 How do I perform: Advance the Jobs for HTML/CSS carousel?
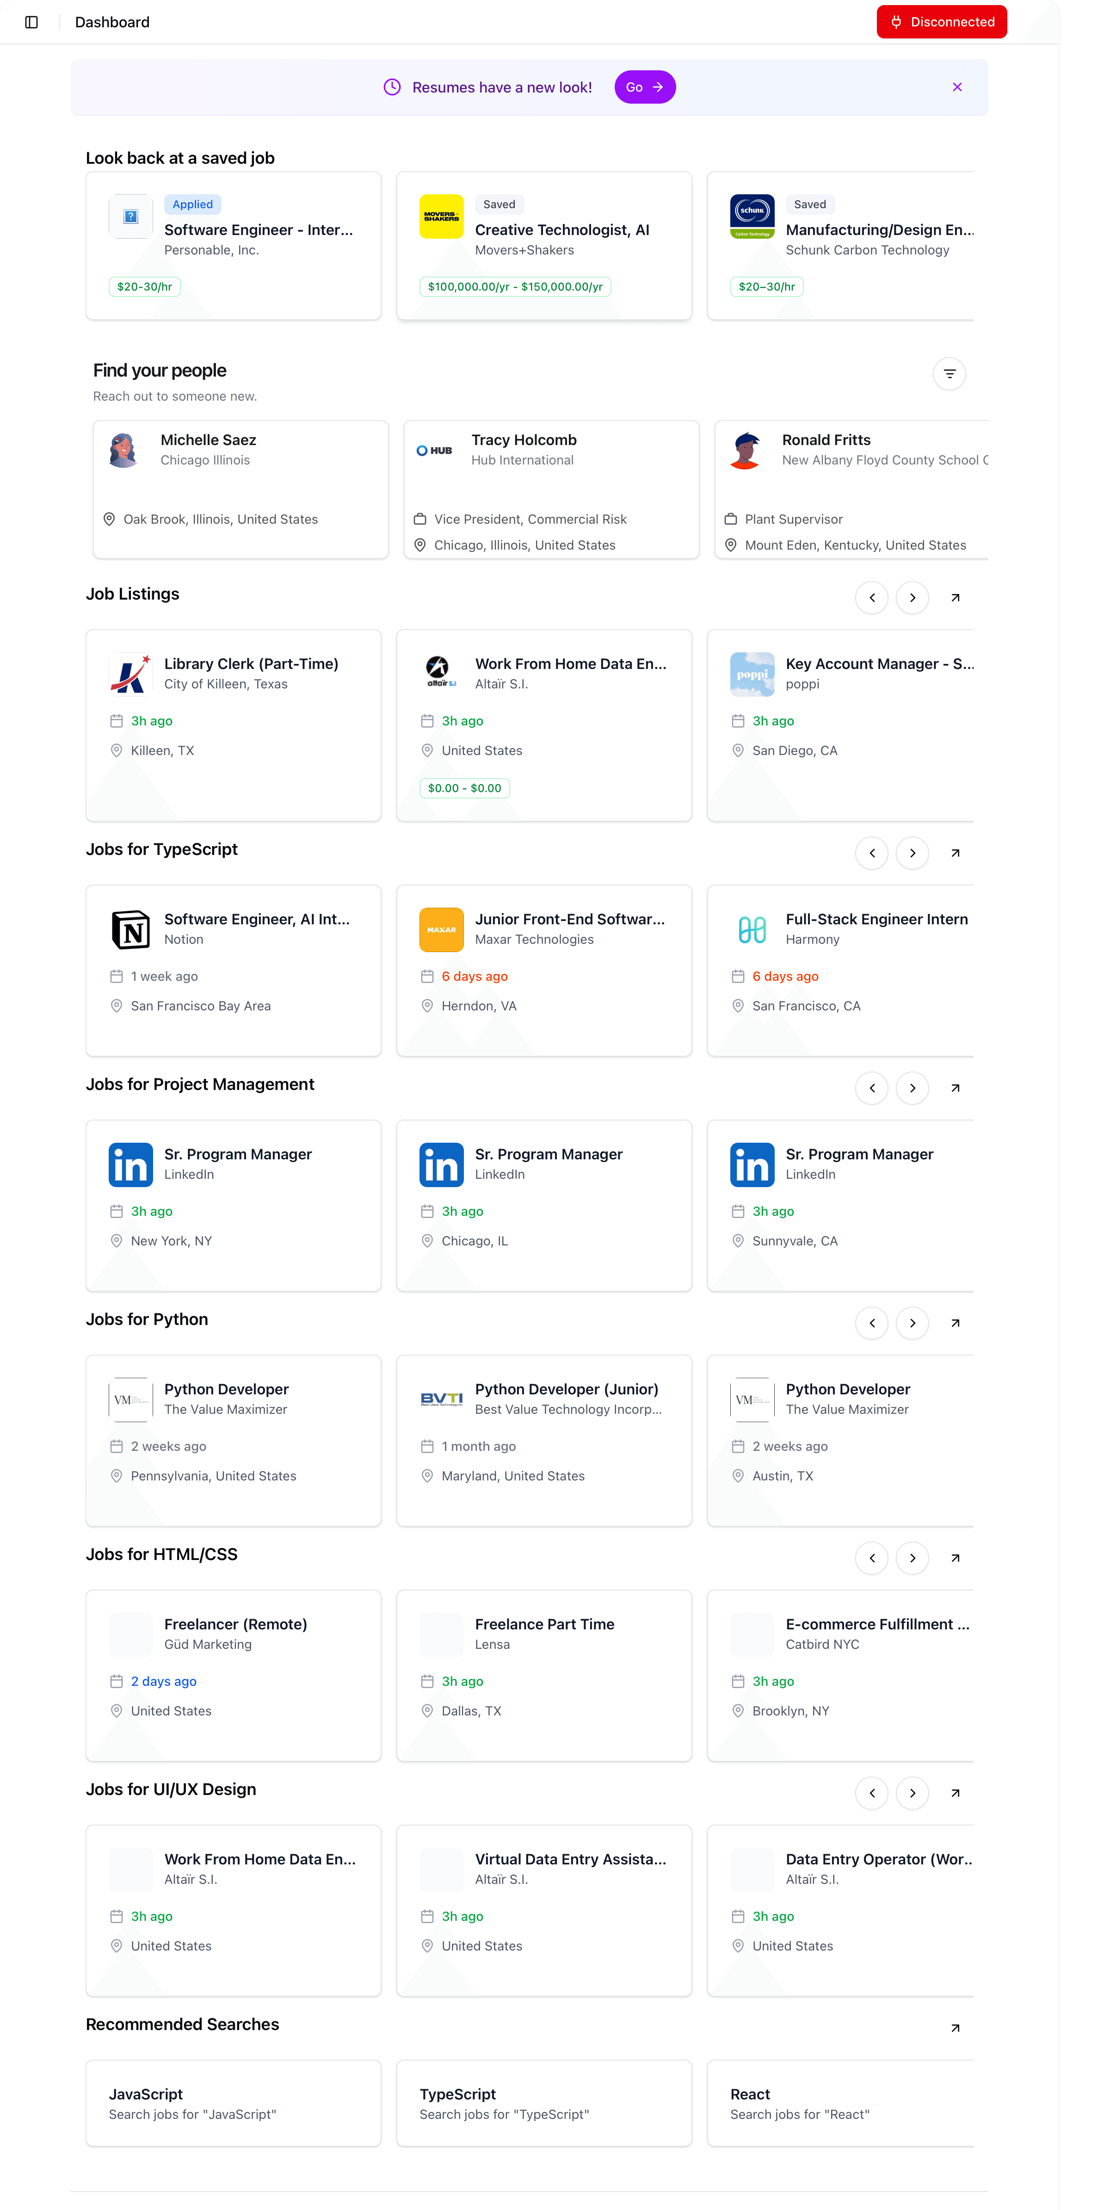912,1558
